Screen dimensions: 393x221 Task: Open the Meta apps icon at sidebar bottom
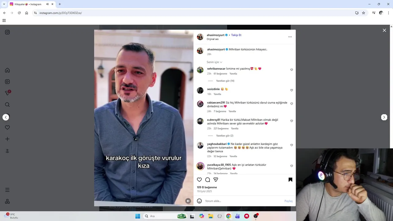pyautogui.click(x=7, y=201)
